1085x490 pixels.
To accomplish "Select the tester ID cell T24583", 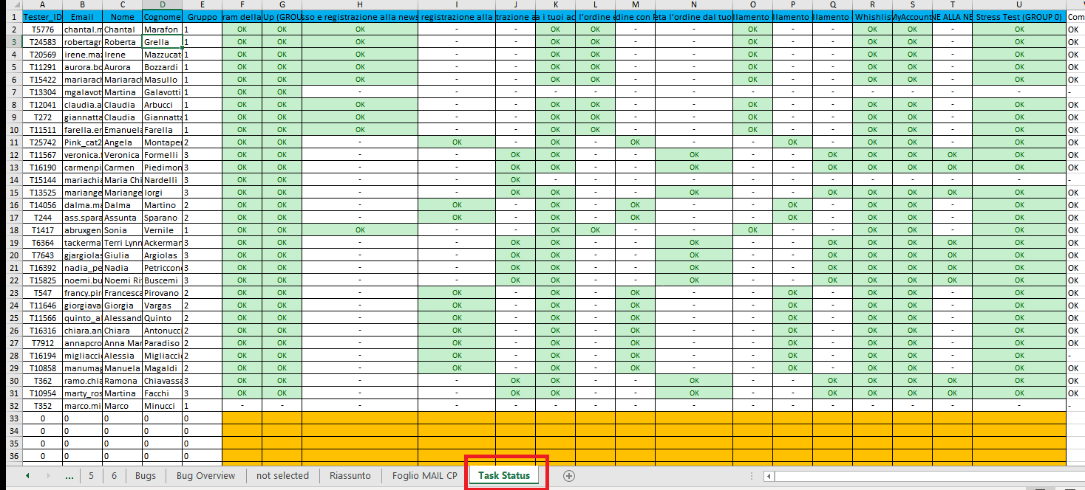I will click(x=42, y=41).
